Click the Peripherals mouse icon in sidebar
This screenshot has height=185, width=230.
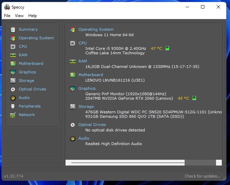(x=13, y=106)
